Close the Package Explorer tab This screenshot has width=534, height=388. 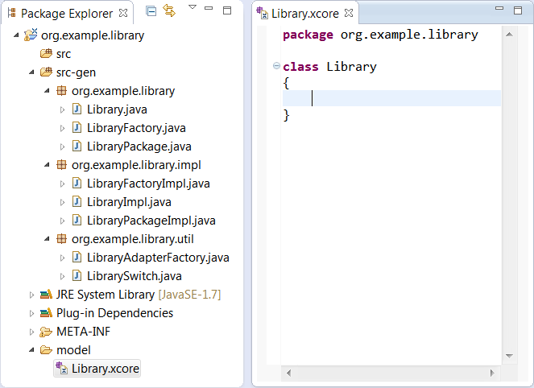point(123,13)
